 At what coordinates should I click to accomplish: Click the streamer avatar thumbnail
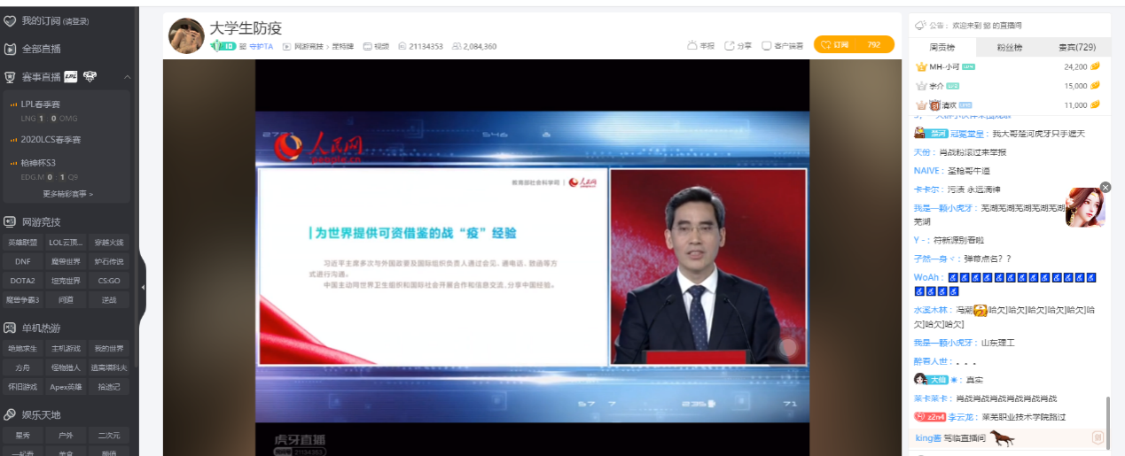(186, 35)
